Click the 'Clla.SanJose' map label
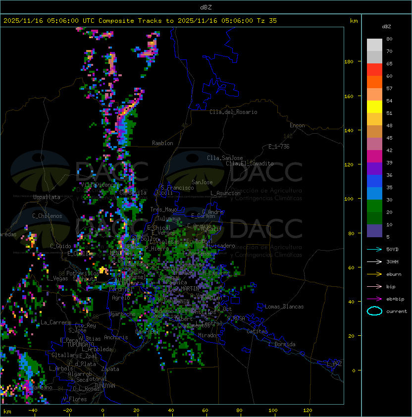 225,158
